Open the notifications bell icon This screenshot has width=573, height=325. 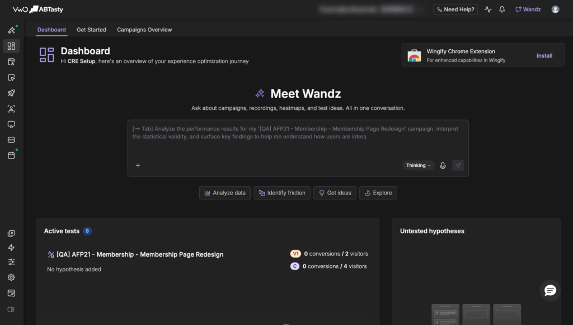click(502, 10)
